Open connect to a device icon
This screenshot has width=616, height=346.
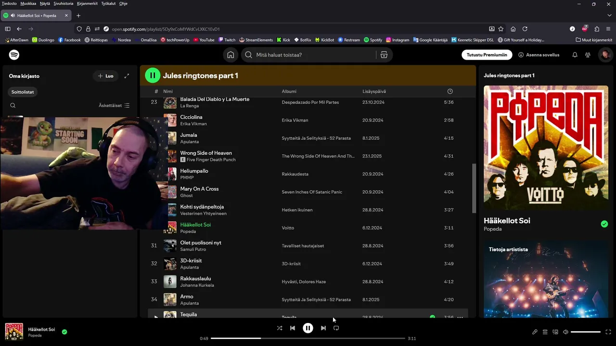click(555, 332)
